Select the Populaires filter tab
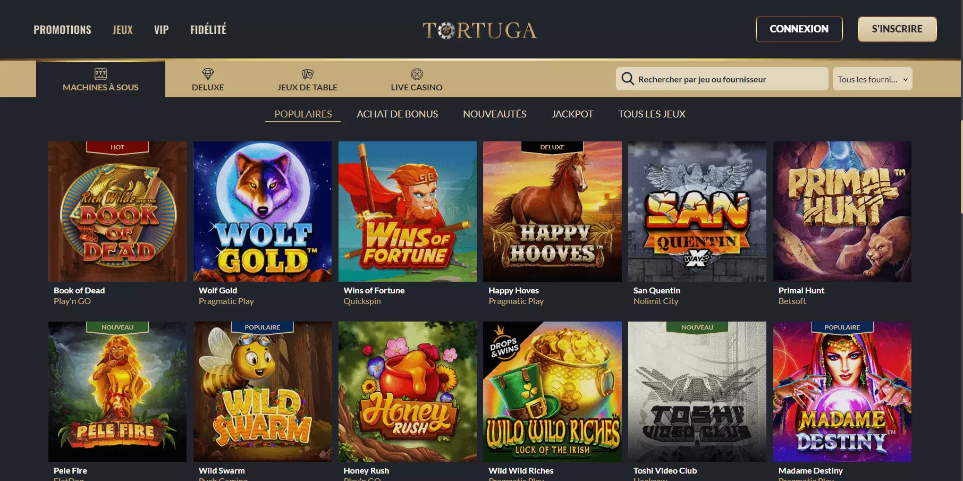The width and height of the screenshot is (963, 481). pyautogui.click(x=303, y=114)
